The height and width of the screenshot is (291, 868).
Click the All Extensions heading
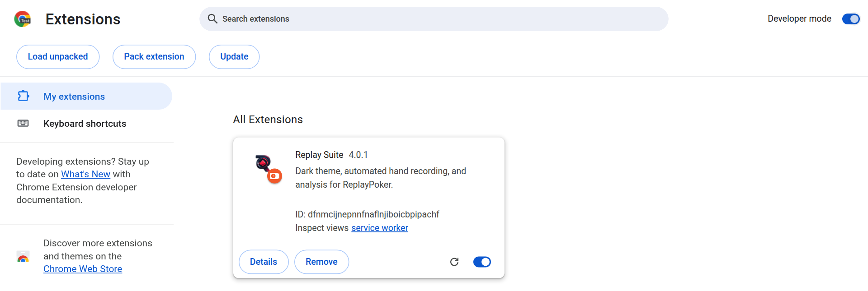point(268,120)
